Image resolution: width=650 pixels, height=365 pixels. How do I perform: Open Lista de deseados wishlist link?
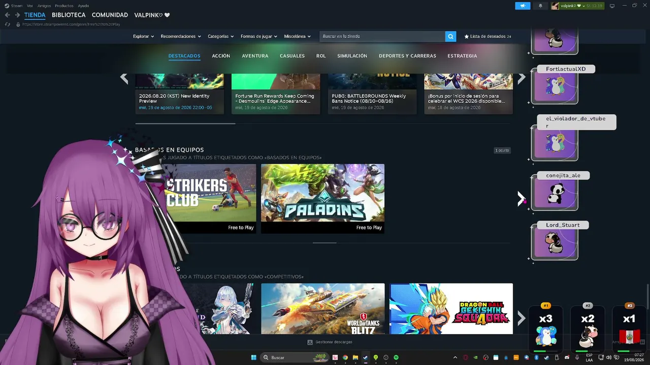(487, 36)
